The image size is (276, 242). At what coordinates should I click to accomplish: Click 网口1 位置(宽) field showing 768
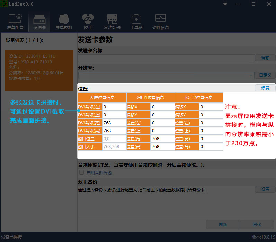point(162,139)
